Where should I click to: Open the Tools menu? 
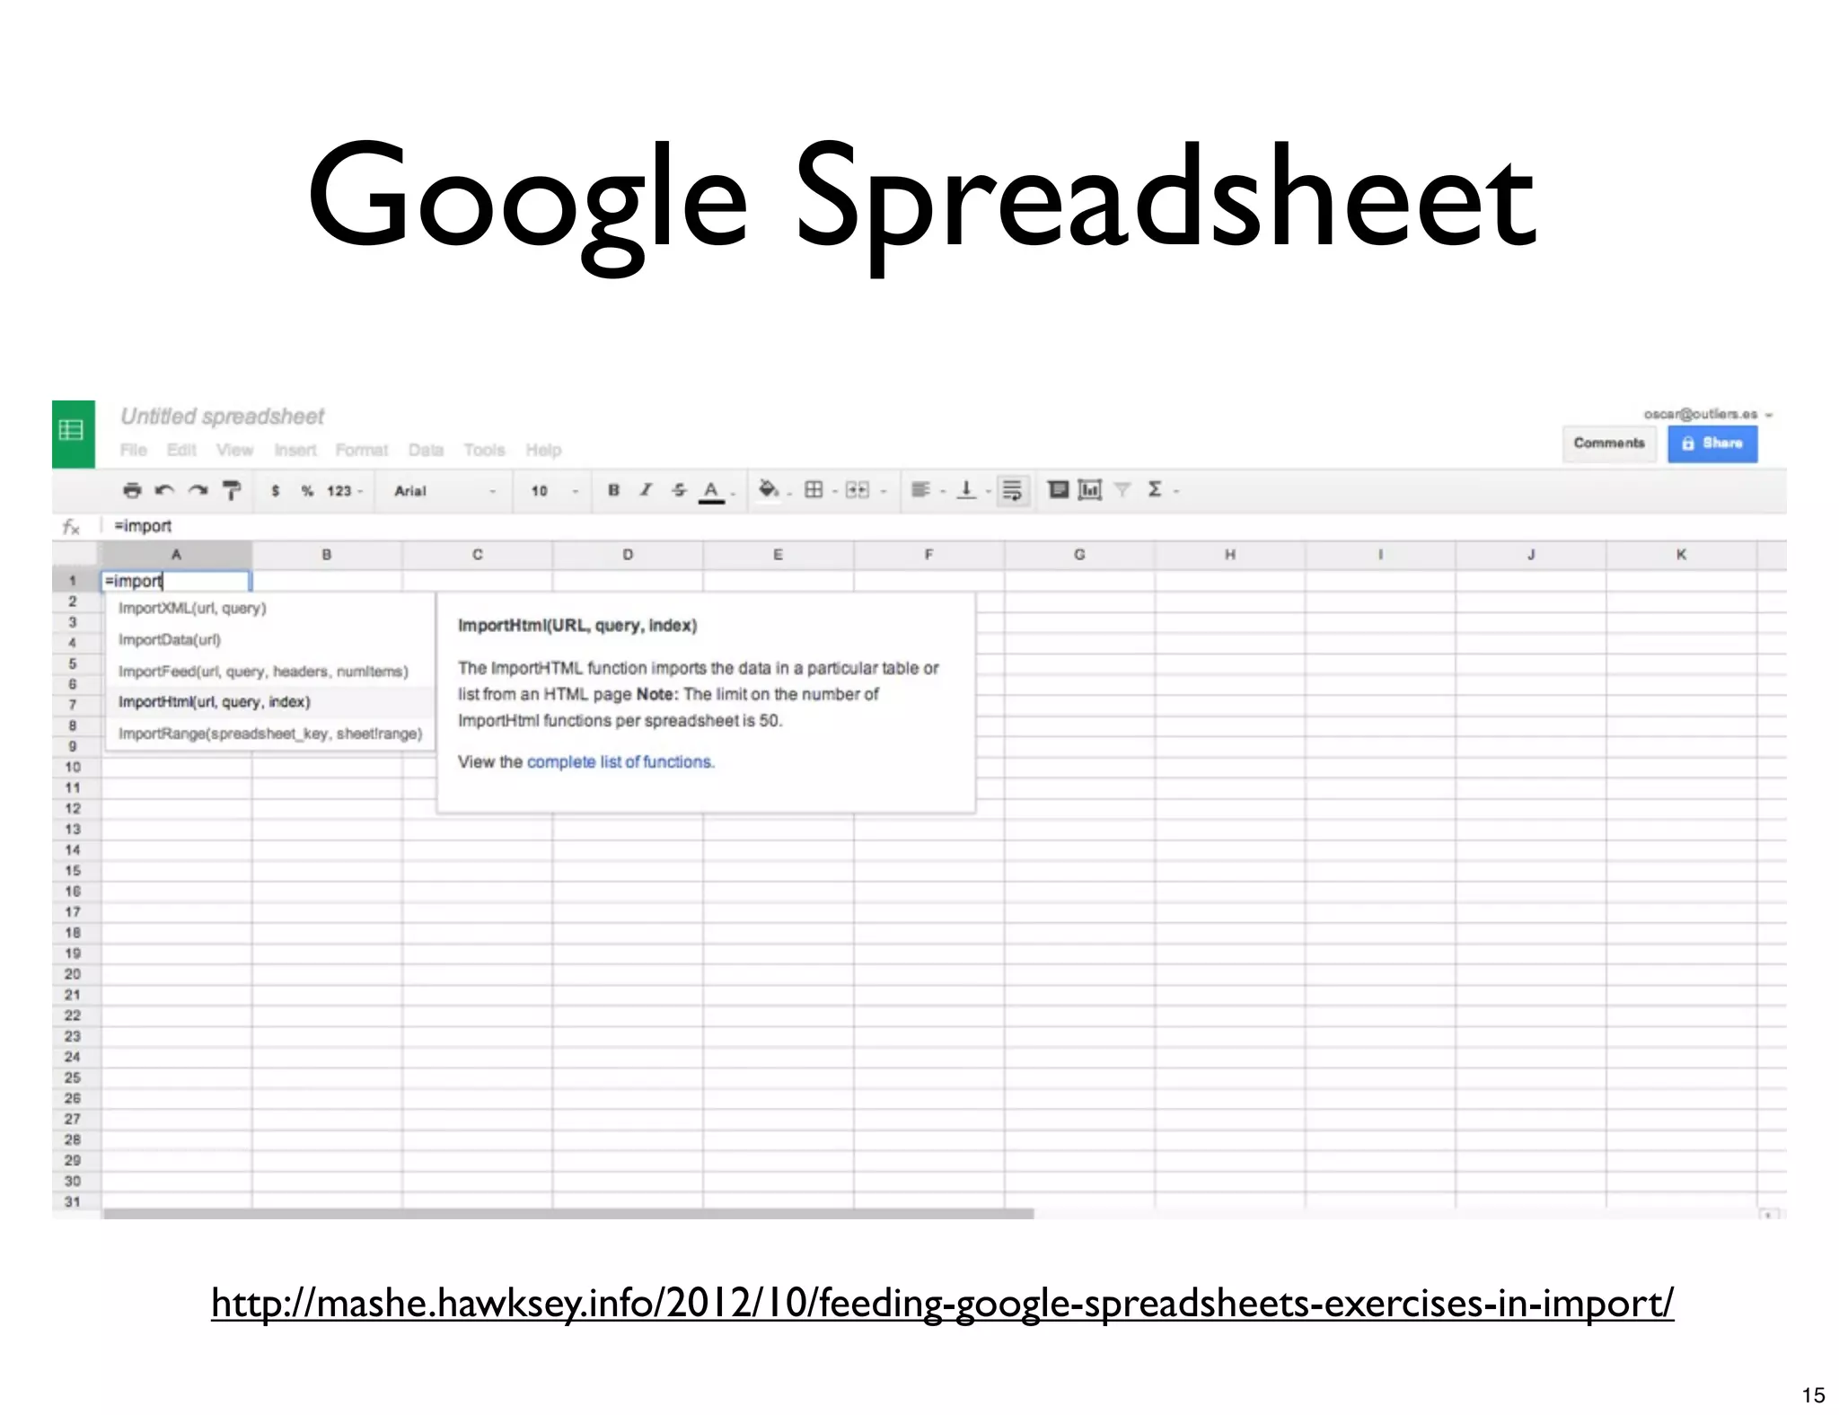point(484,450)
